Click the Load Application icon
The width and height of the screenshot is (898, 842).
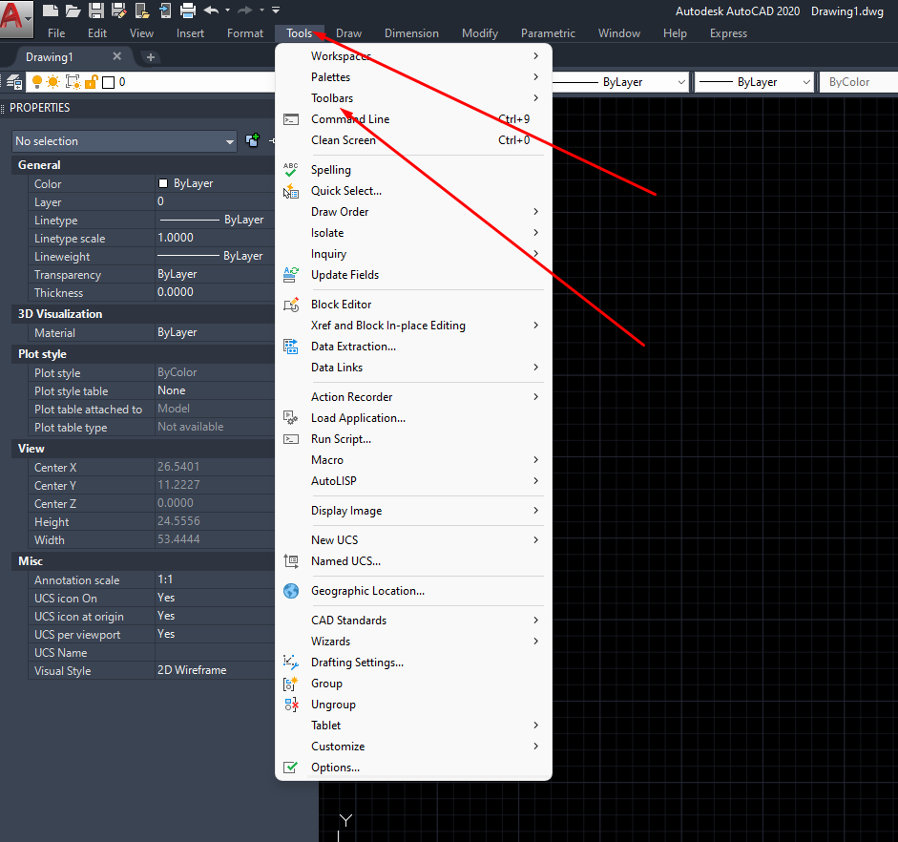click(x=291, y=418)
